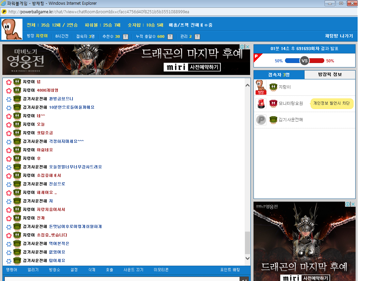Click the chat scrollbar down arrow

pyautogui.click(x=247, y=259)
